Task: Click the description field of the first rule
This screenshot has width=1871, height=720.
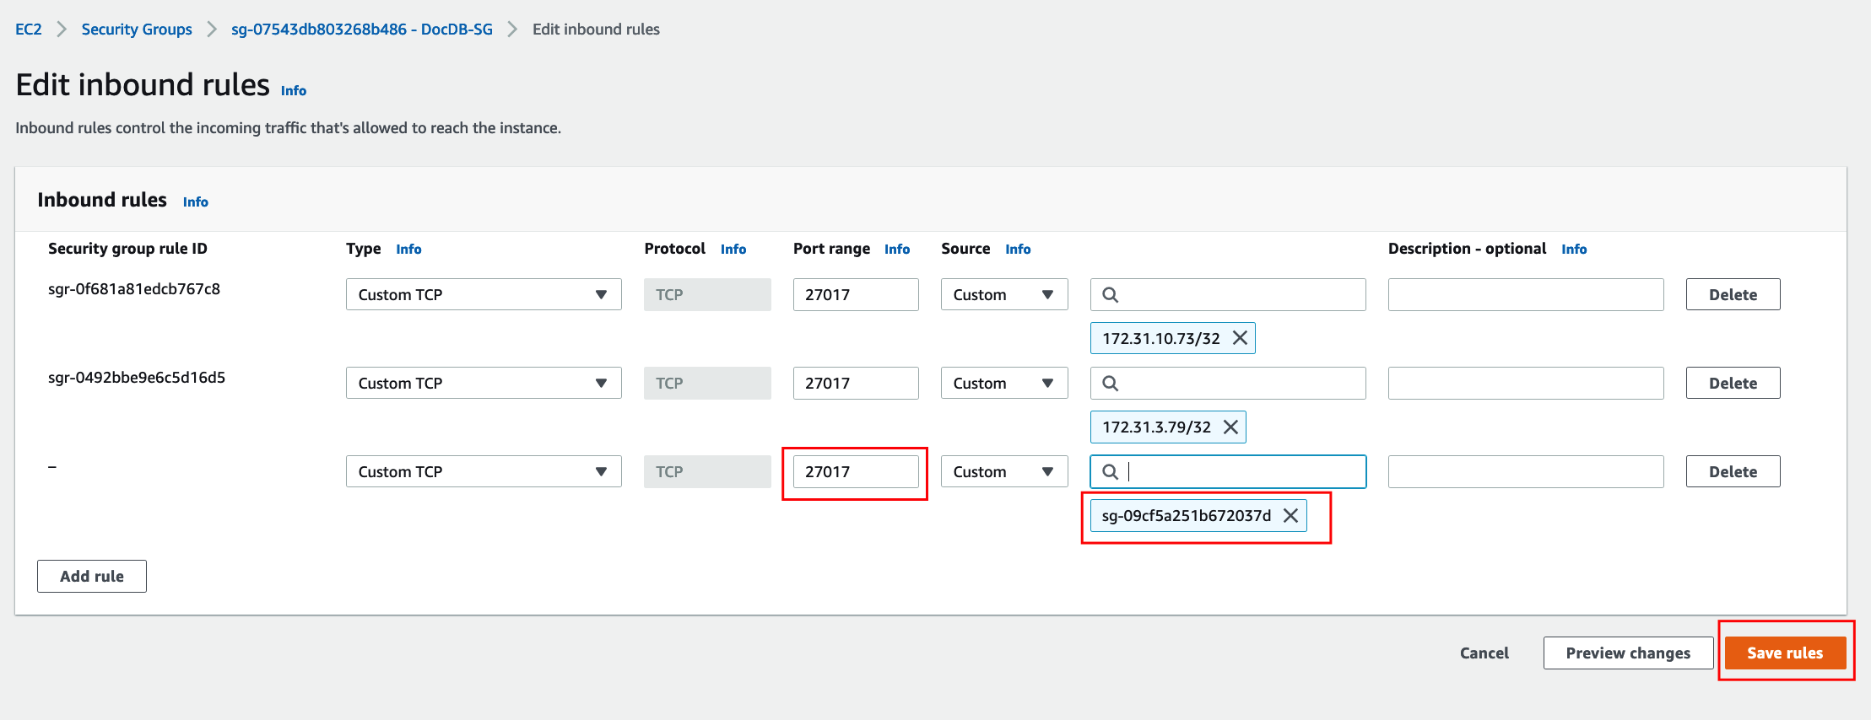Action: click(x=1525, y=295)
